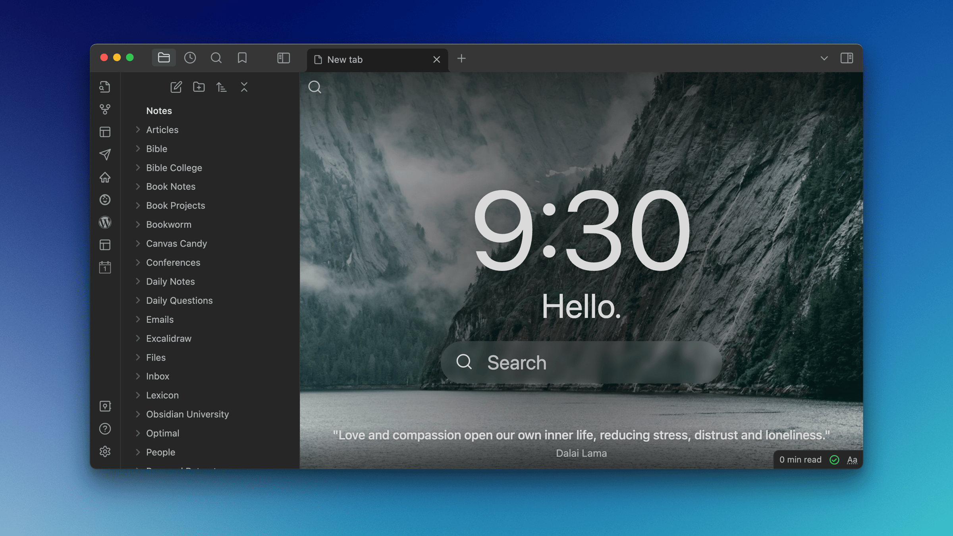Open the vault switcher icon
This screenshot has width=953, height=536.
[x=105, y=406]
